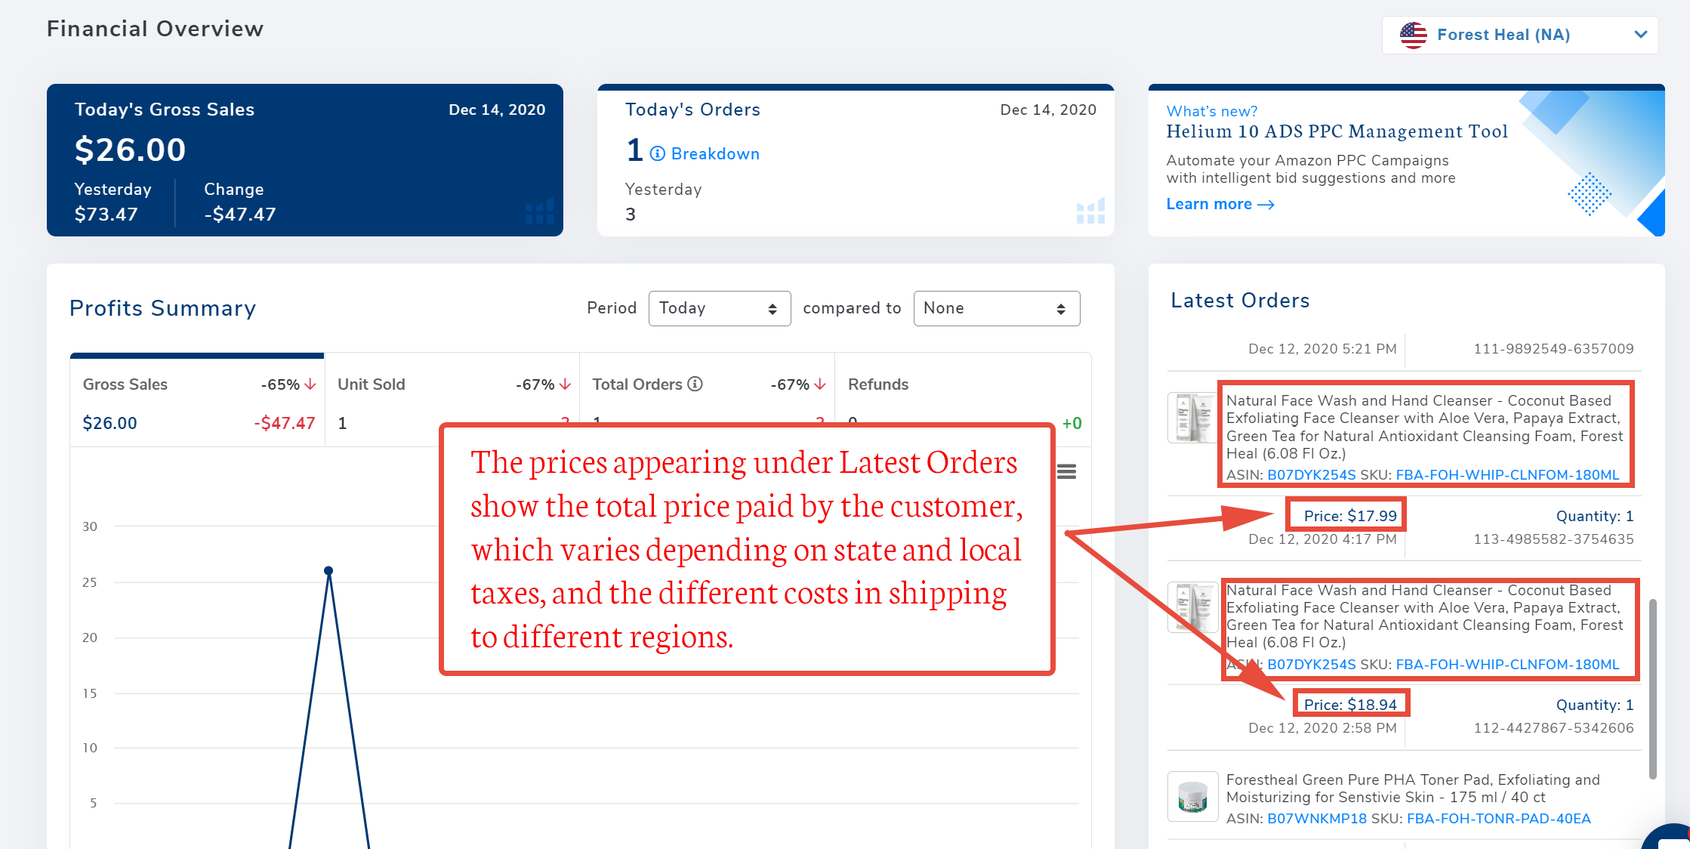Click the Learn more link

(x=1220, y=204)
